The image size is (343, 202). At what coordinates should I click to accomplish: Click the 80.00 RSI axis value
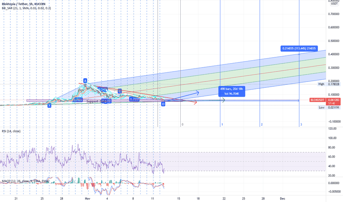point(332,147)
